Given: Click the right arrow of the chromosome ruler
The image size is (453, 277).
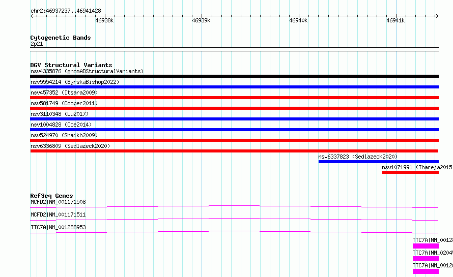Looking at the screenshot, I should (437, 16).
